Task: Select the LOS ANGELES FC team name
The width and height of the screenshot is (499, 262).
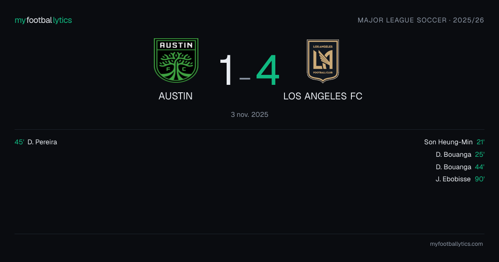Action: pos(323,96)
